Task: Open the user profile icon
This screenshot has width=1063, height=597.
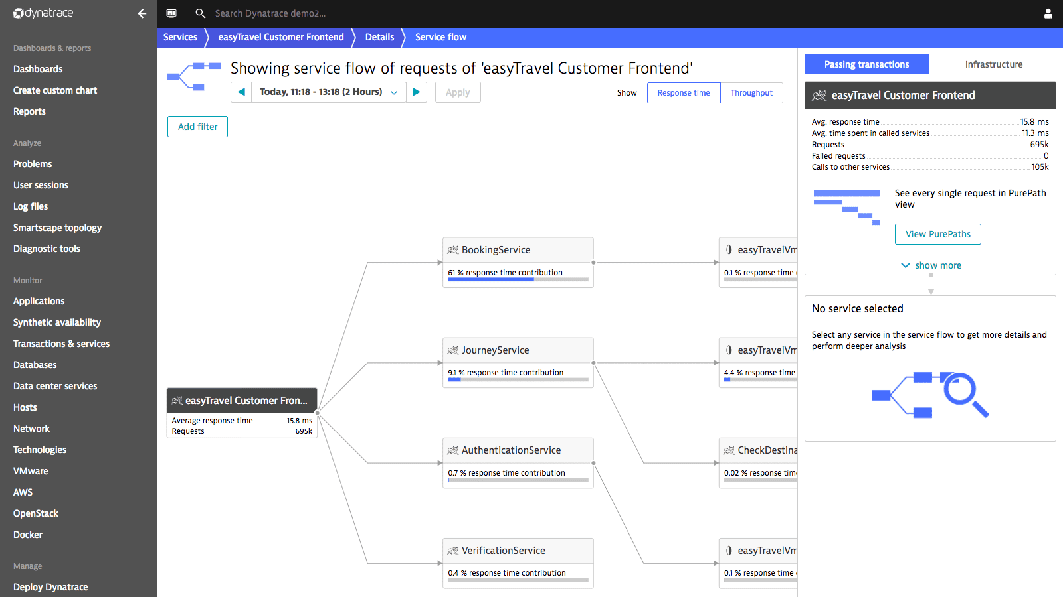Action: click(1048, 13)
